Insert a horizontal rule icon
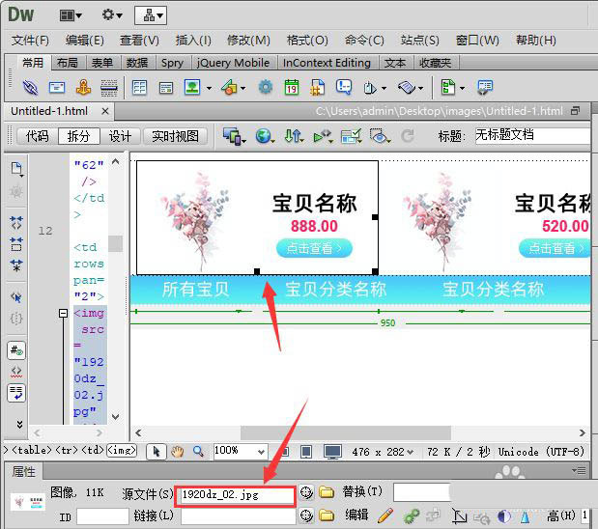 (109, 88)
